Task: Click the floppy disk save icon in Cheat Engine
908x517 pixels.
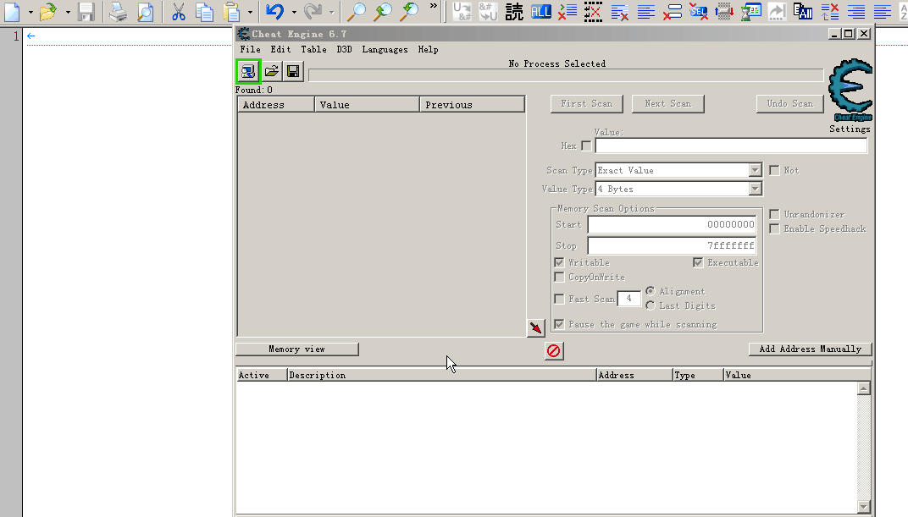Action: 293,71
